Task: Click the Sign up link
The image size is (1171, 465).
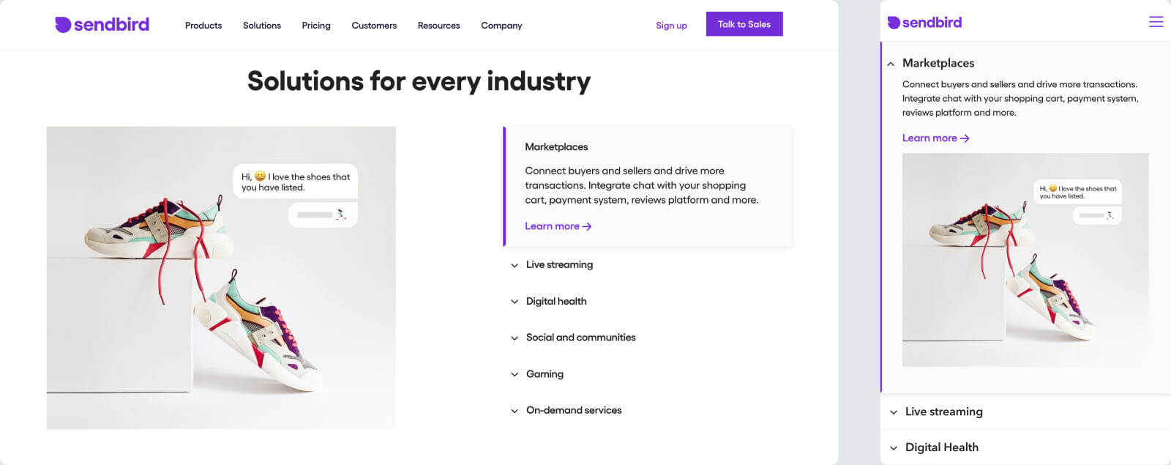Action: 671,26
